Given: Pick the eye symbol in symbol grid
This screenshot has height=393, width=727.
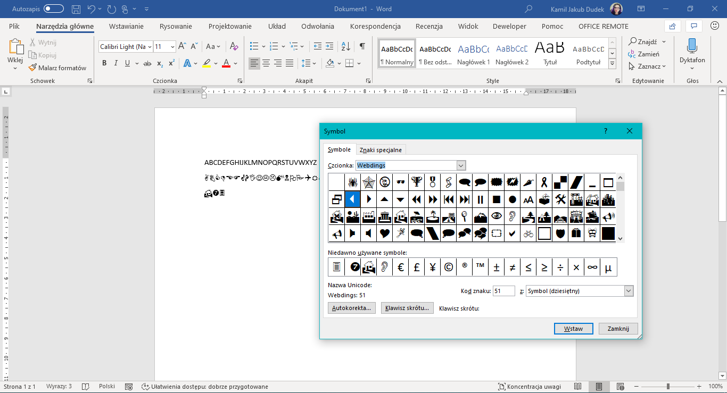Looking at the screenshot, I should pos(497,216).
